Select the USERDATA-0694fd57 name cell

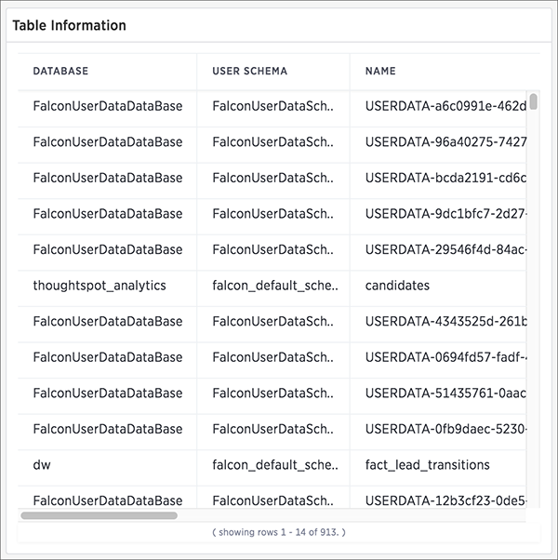[445, 357]
